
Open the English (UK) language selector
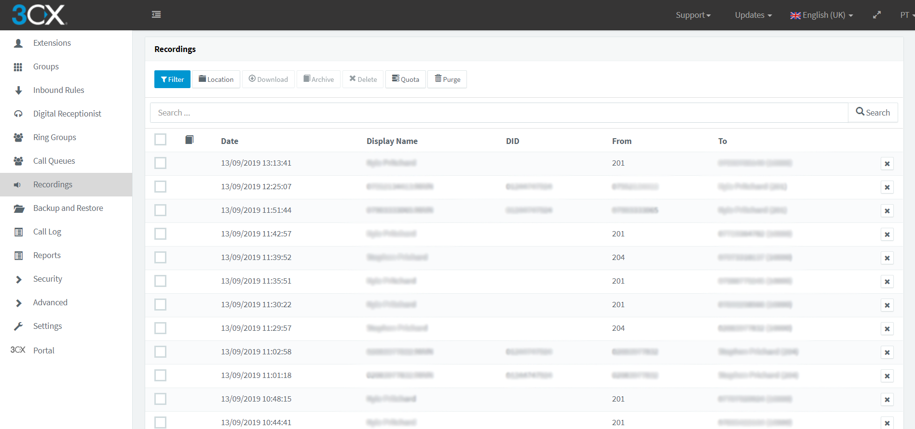click(821, 15)
